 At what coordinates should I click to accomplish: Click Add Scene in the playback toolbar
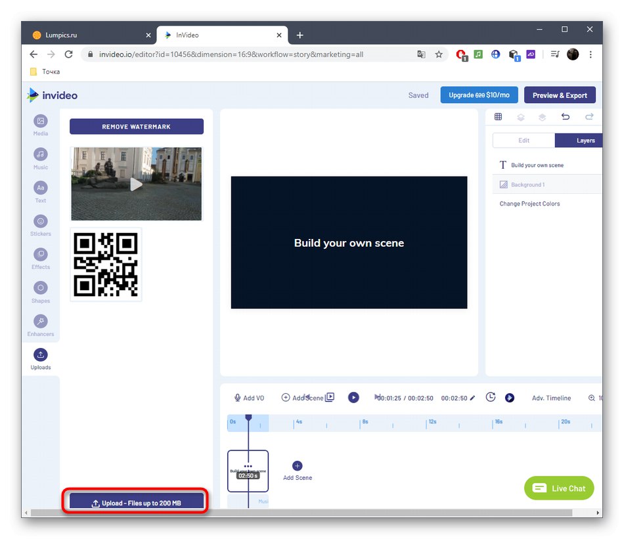pos(302,398)
